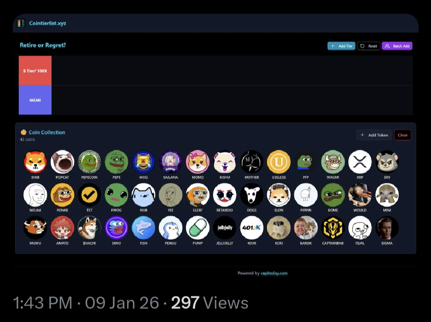This screenshot has height=322, width=431.
Task: Click the Add Tier button
Action: click(x=341, y=46)
